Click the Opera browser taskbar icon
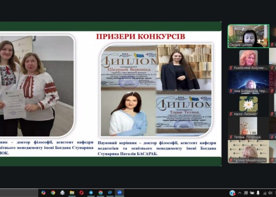Viewport: 276px width, 197px height. [82, 193]
